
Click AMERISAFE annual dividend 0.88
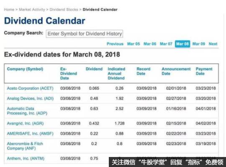[119, 134]
